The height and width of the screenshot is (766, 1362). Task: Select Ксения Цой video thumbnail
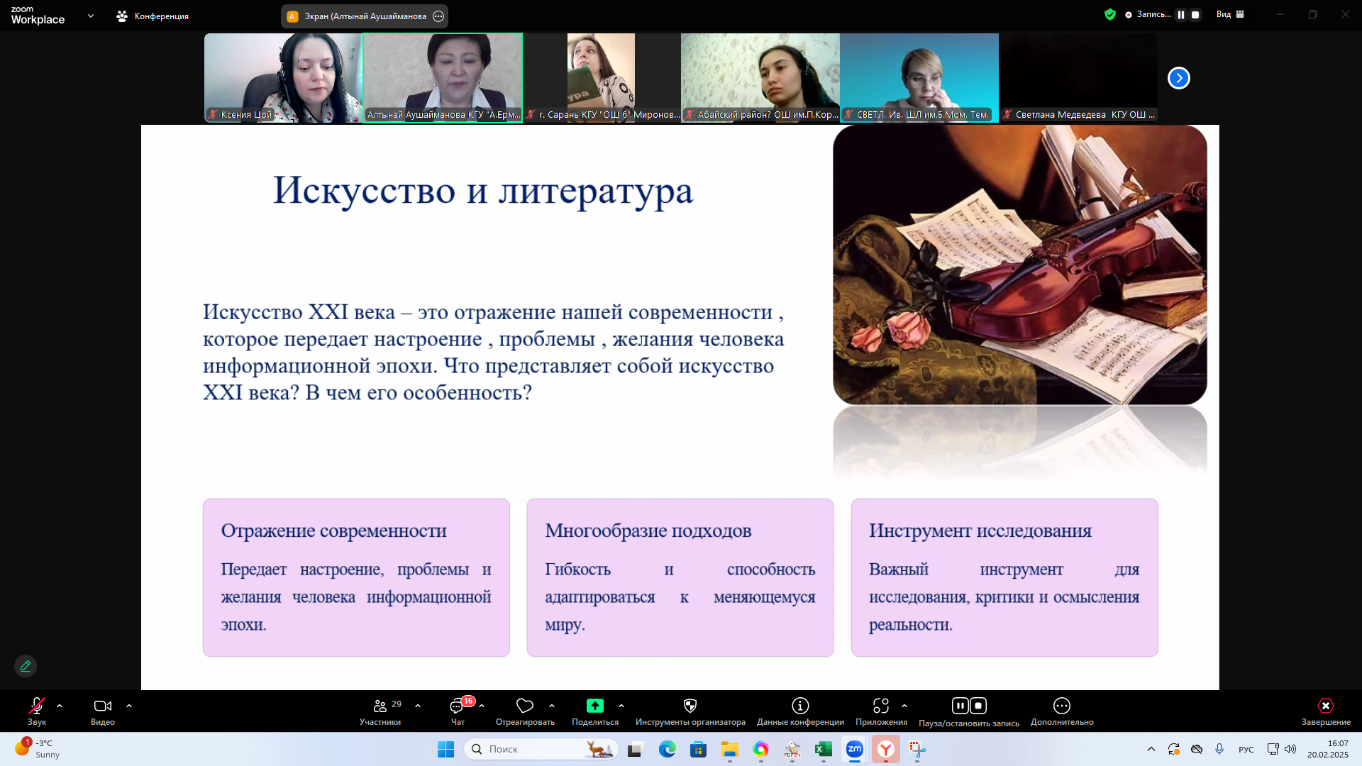(x=283, y=78)
